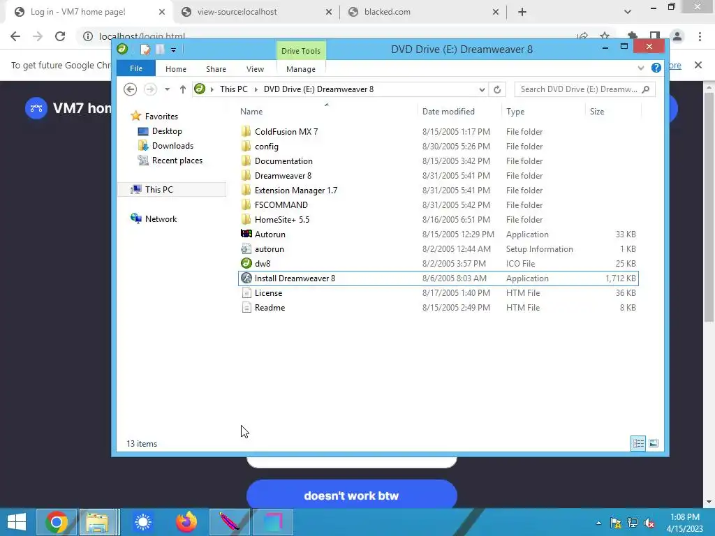
Task: Open Firefox from the taskbar
Action: click(x=186, y=522)
